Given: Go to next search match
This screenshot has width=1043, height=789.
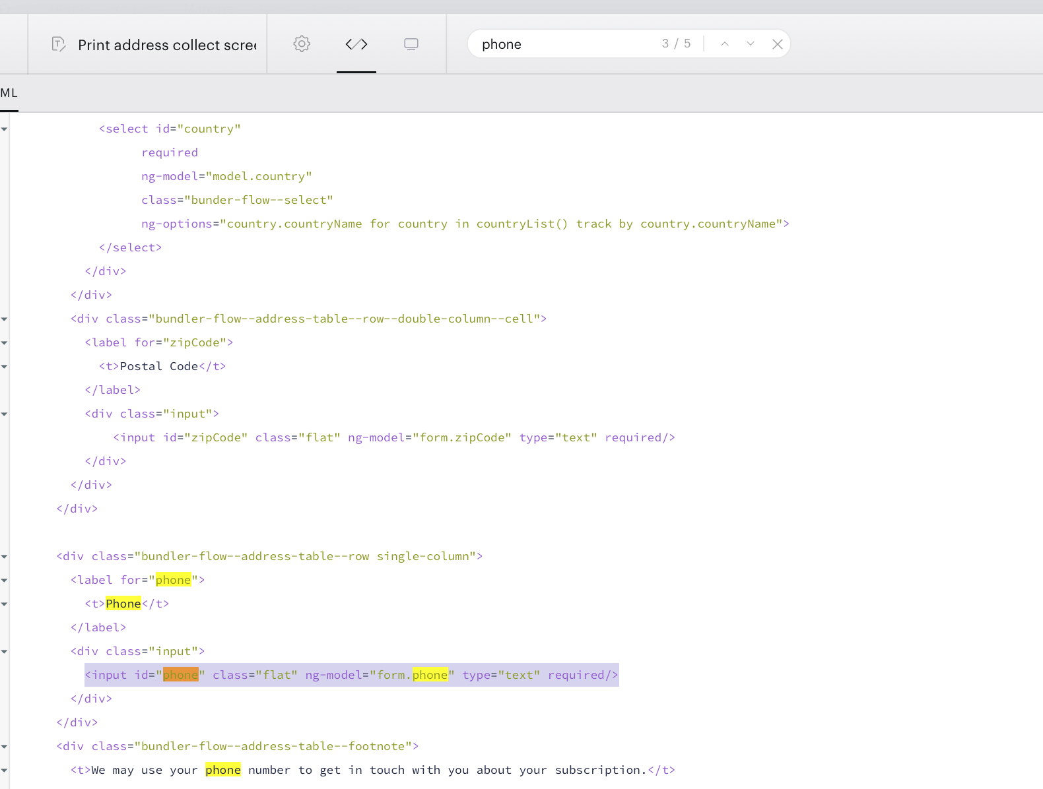Looking at the screenshot, I should 751,44.
